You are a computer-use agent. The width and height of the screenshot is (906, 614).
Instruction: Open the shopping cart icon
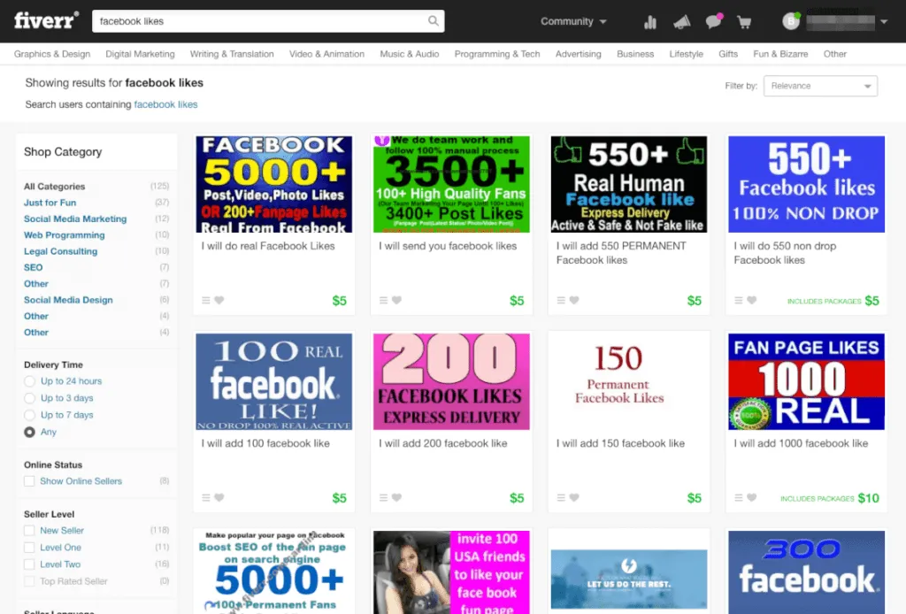(x=744, y=22)
